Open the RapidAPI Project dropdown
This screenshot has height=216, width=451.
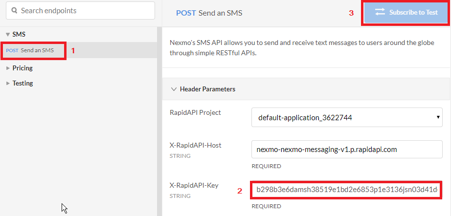[x=347, y=117]
